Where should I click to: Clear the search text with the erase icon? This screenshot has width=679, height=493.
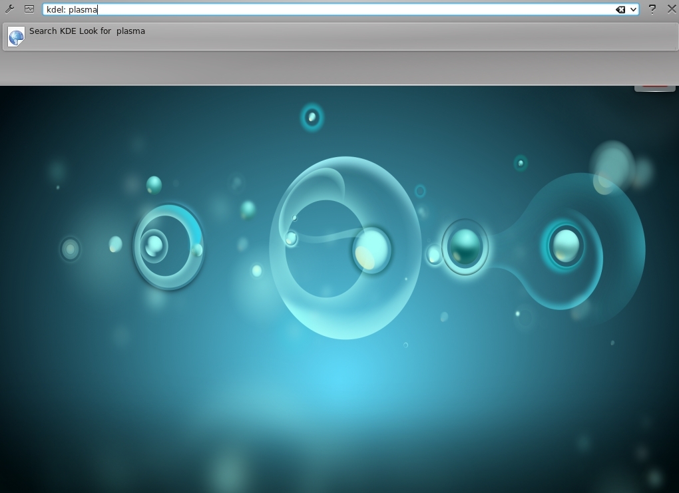click(x=620, y=9)
